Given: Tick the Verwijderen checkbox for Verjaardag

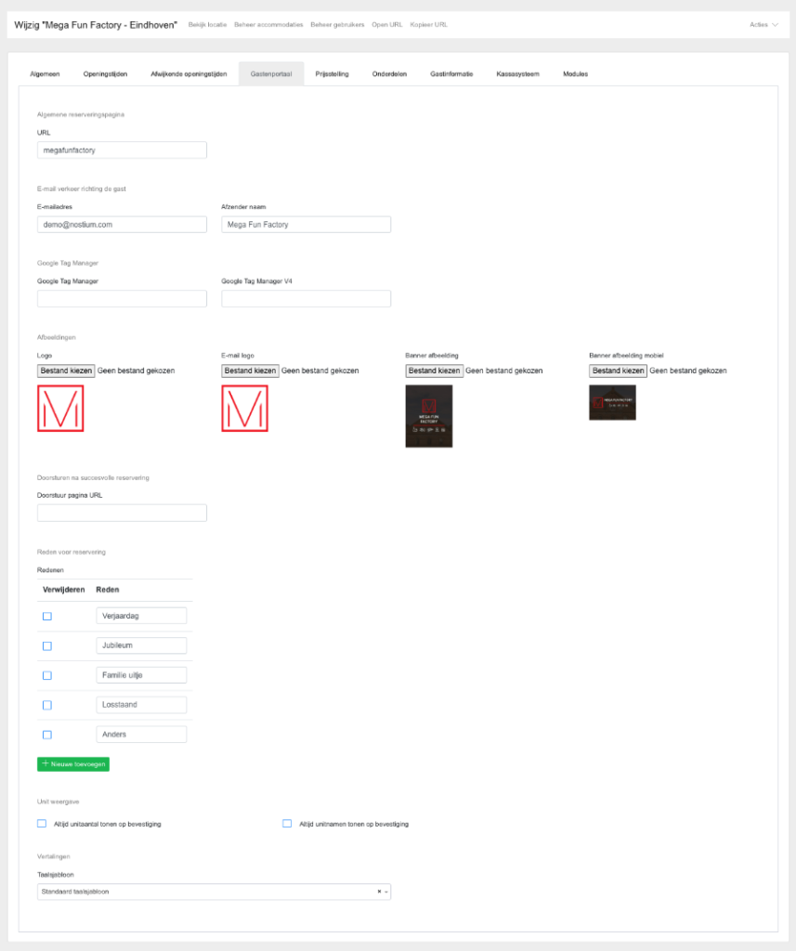Looking at the screenshot, I should pyautogui.click(x=46, y=616).
